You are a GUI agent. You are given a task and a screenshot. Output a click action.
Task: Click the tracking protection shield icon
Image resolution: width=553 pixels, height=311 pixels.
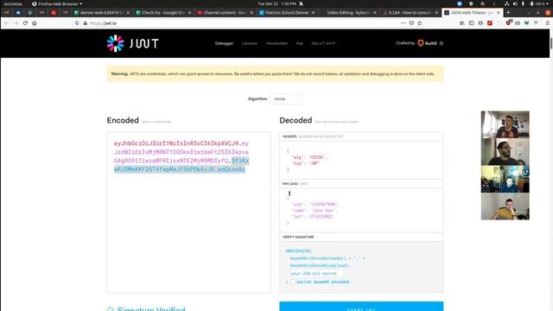[77, 23]
